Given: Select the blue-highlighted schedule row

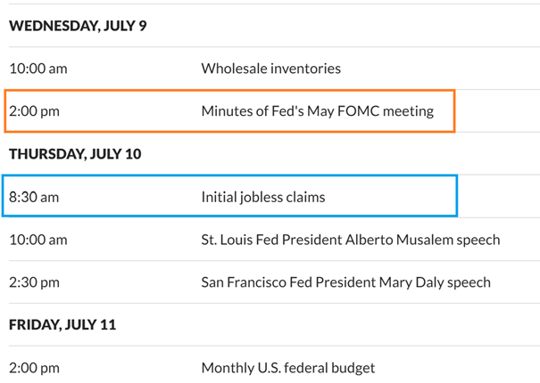Looking at the screenshot, I should (x=229, y=196).
